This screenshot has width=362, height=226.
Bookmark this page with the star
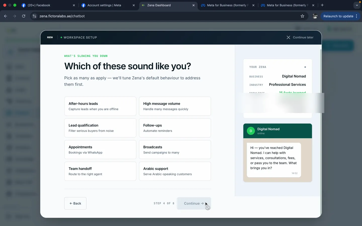[302, 16]
